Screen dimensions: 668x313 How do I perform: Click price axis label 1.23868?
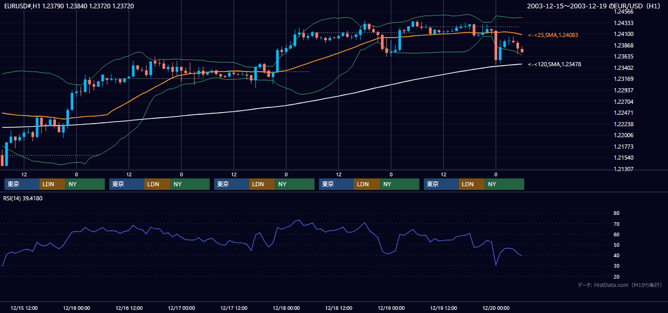click(624, 45)
